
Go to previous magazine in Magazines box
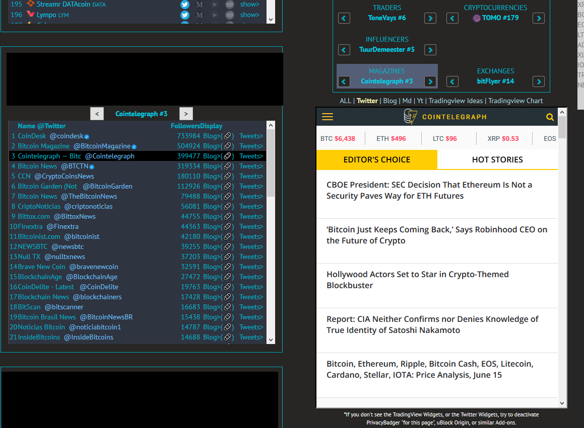344,81
